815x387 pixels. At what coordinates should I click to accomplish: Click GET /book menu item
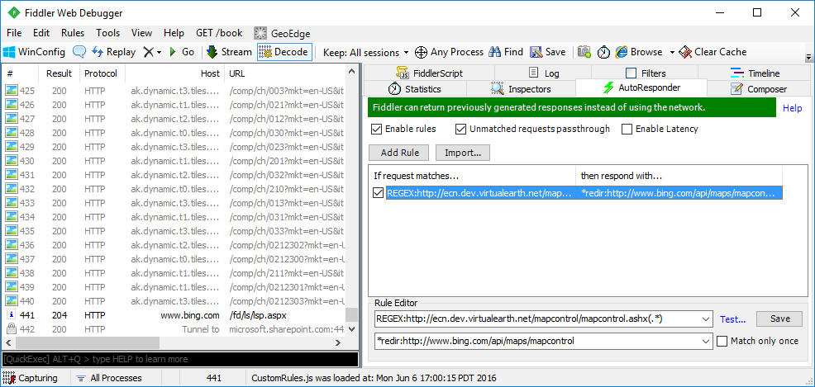(x=219, y=33)
